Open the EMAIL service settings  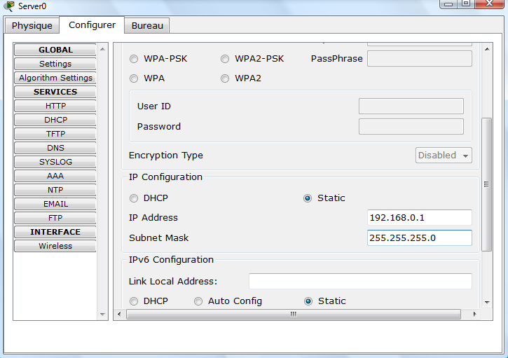click(55, 204)
